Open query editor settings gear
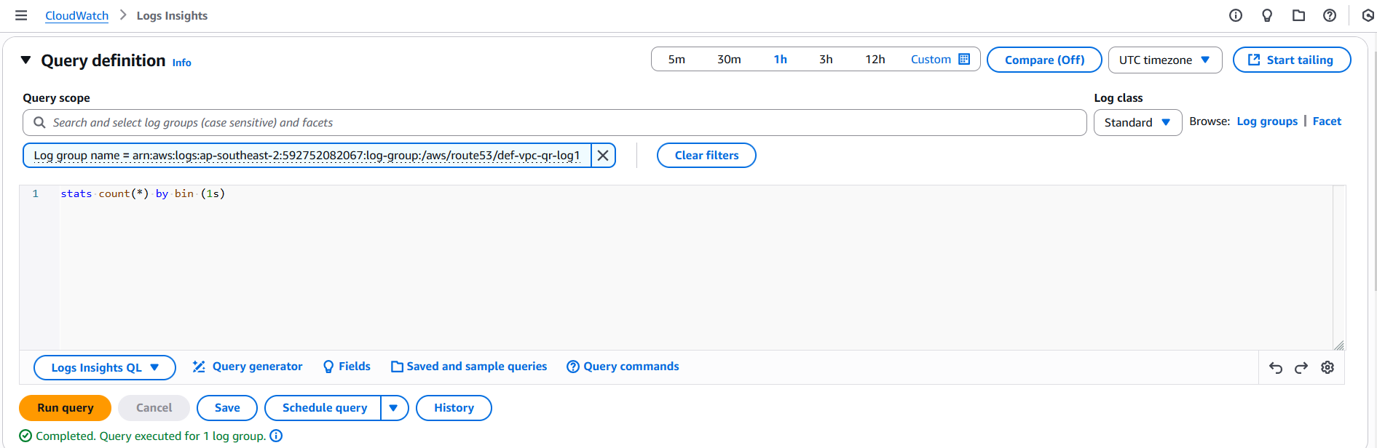The image size is (1377, 448). coord(1327,367)
